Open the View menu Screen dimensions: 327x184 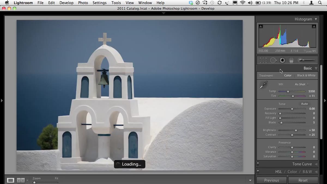[x=130, y=3]
